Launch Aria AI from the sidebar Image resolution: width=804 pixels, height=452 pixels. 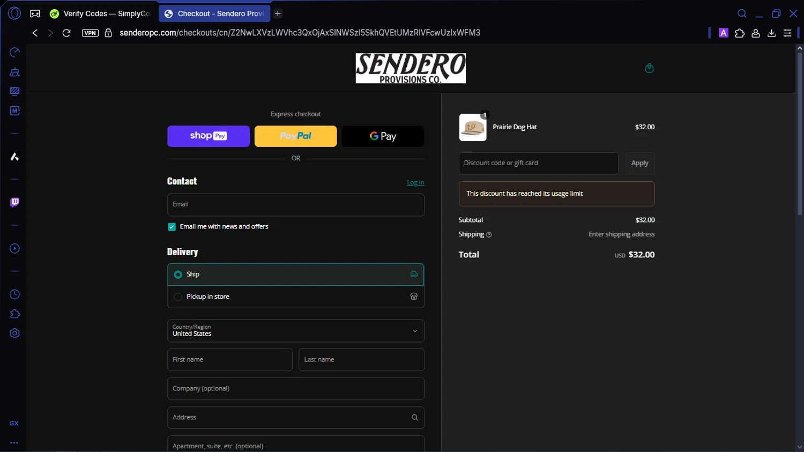[x=14, y=157]
